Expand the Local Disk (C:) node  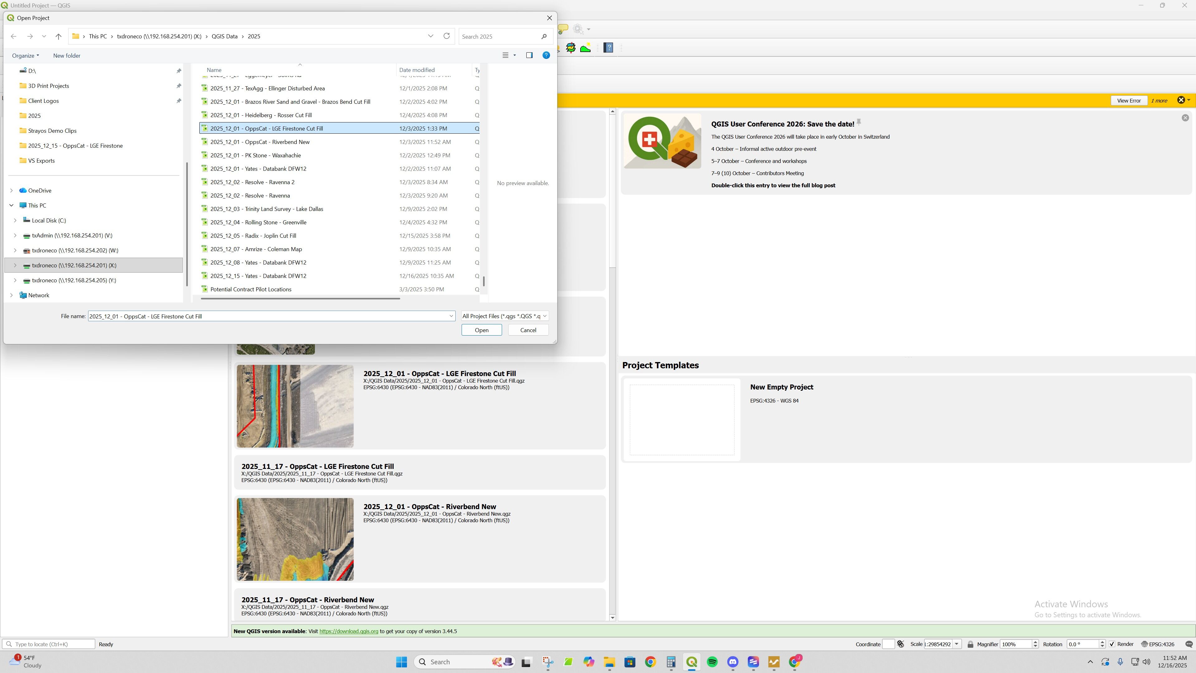[x=15, y=221]
